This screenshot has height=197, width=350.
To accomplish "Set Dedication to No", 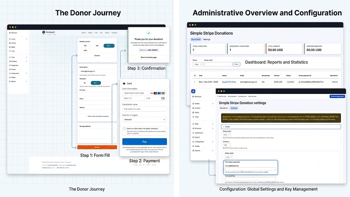I will 85,83.
